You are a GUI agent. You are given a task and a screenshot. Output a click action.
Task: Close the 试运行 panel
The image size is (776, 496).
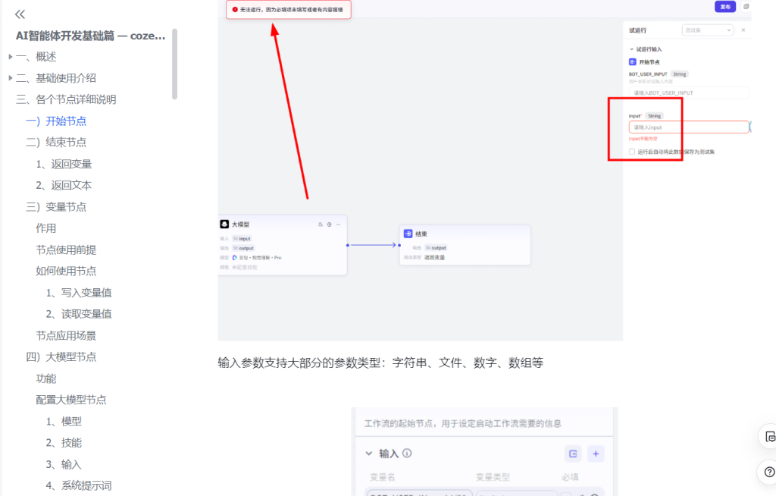(x=743, y=30)
